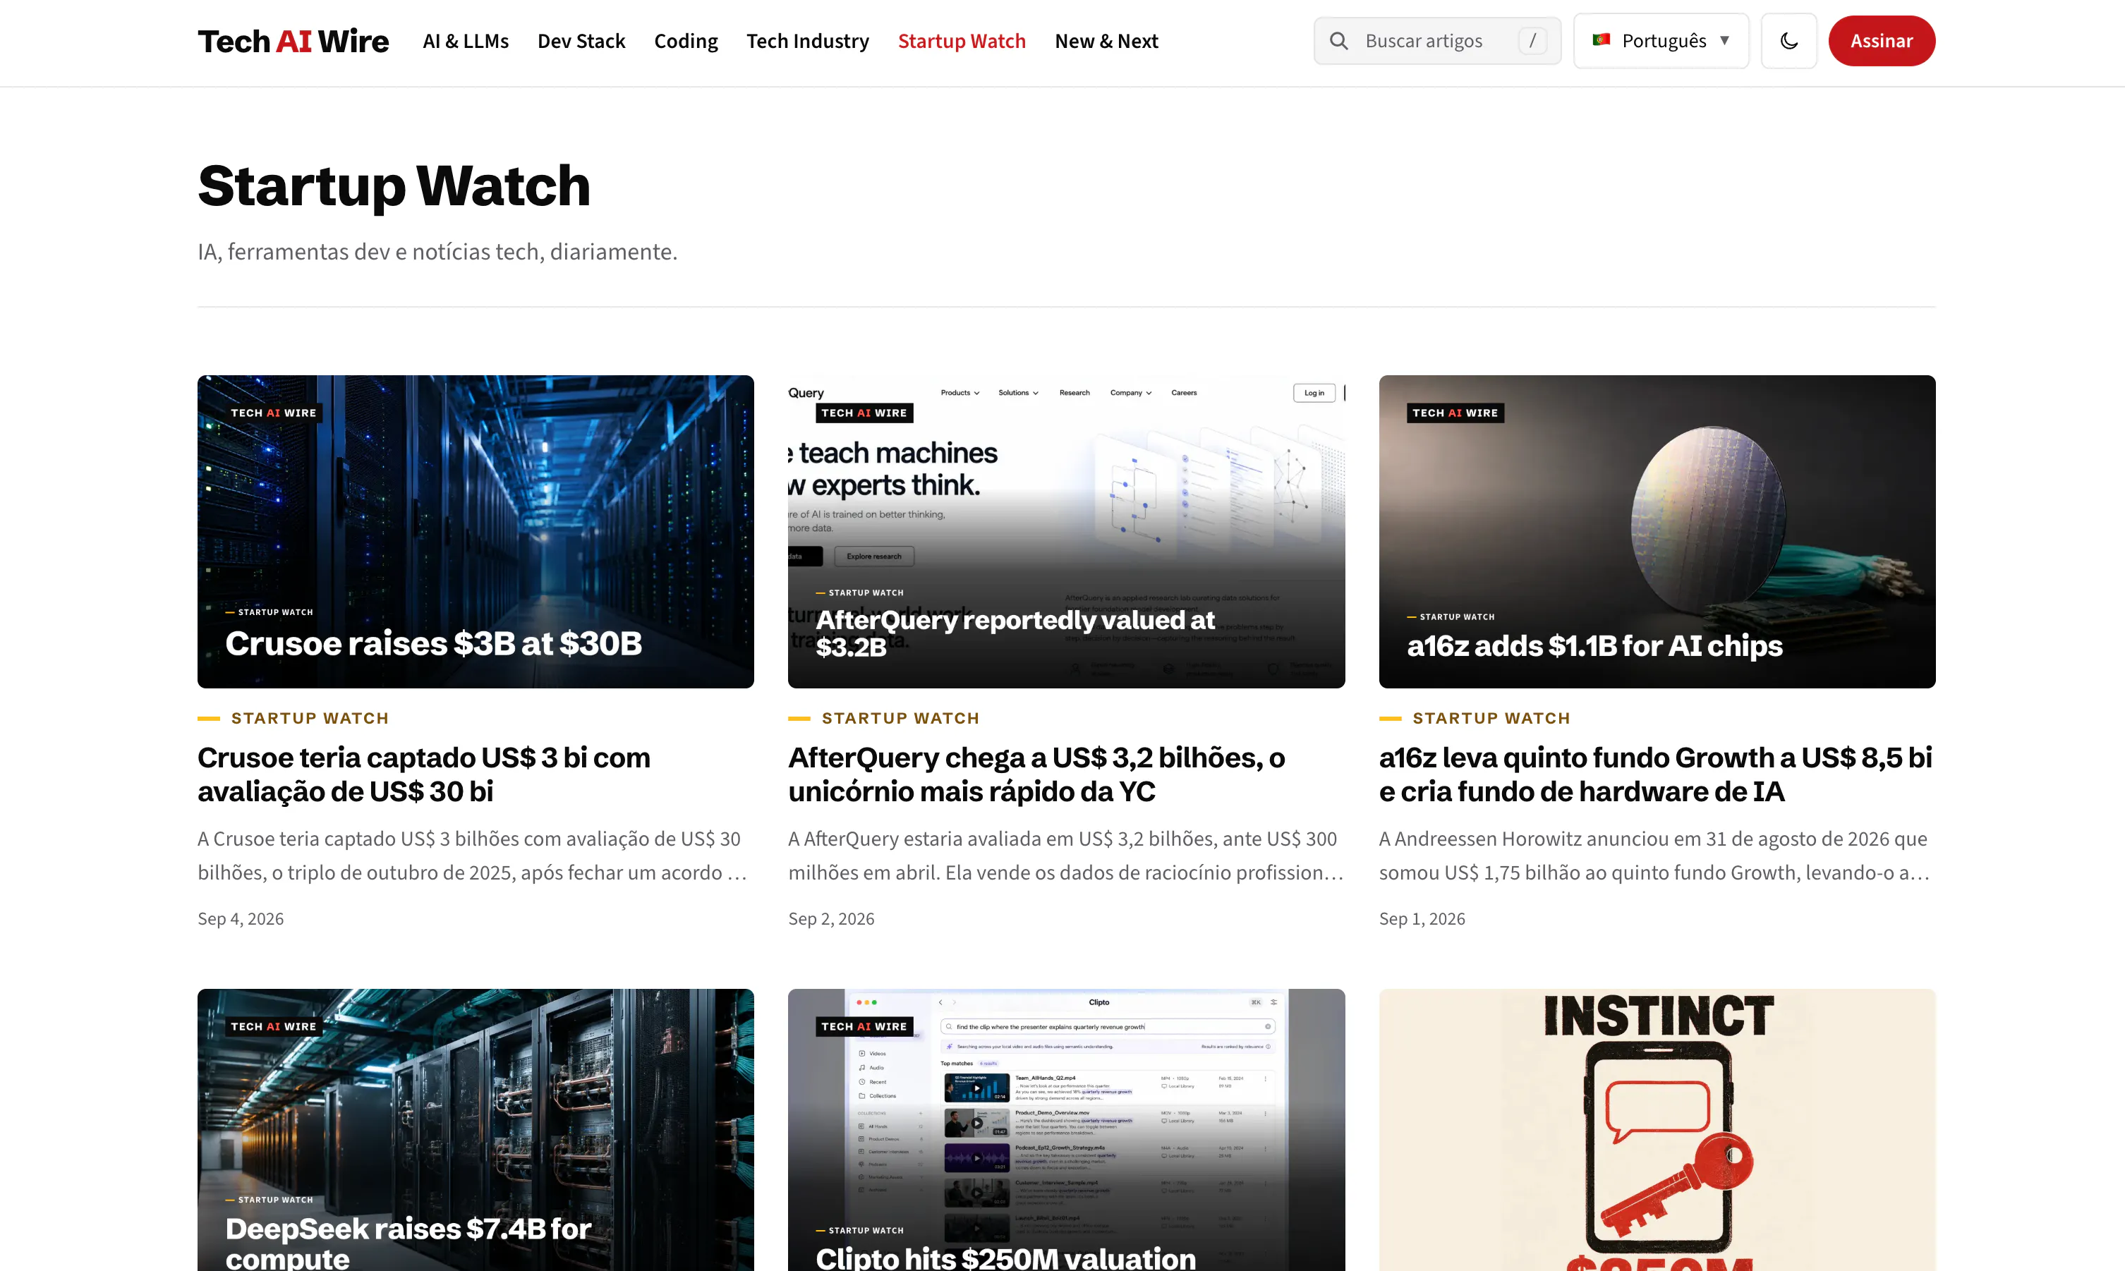Image resolution: width=2125 pixels, height=1271 pixels.
Task: Click the Sep 1, 2026 date
Action: coord(1422,918)
